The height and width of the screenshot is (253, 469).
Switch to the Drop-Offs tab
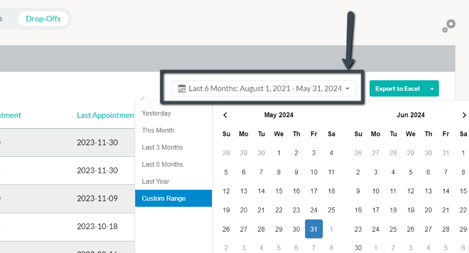[x=43, y=18]
